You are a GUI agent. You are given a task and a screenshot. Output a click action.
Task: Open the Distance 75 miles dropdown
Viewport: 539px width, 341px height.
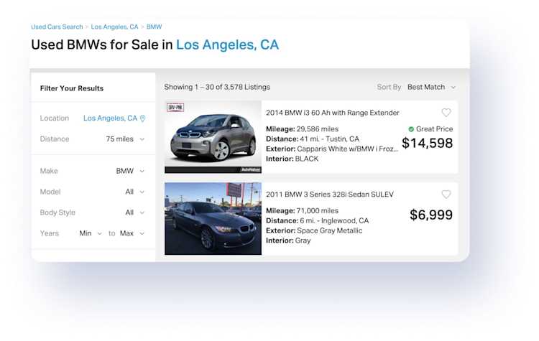pyautogui.click(x=125, y=139)
